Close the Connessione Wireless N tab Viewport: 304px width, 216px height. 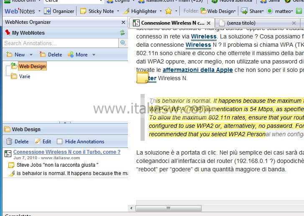209,23
